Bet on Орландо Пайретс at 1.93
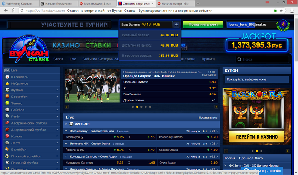 click(169, 82)
